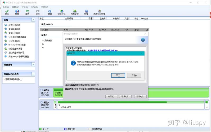Open the 磁盘(D) menu
This screenshot has height=132, width=211.
[15, 7]
